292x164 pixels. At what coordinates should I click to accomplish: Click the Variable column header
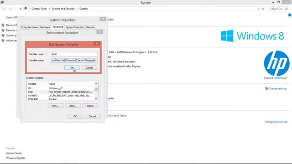pyautogui.click(x=32, y=84)
